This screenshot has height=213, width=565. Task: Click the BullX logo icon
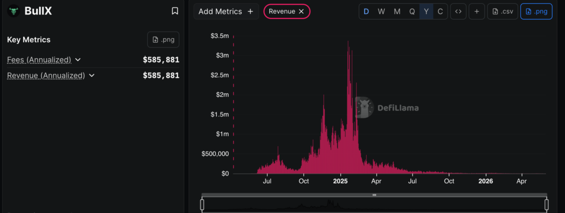(x=15, y=11)
